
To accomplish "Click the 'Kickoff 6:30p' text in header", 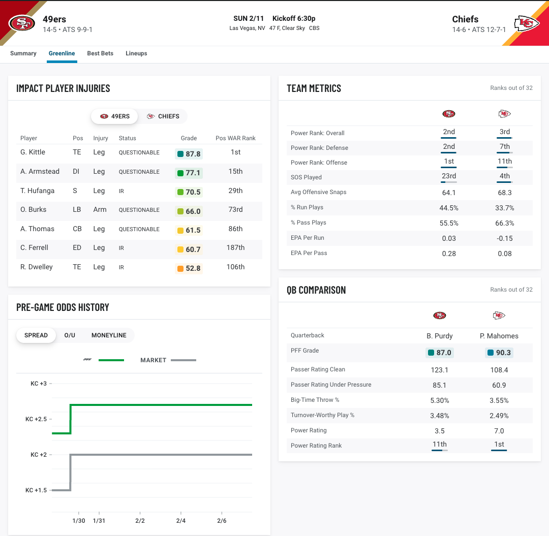I will point(294,18).
